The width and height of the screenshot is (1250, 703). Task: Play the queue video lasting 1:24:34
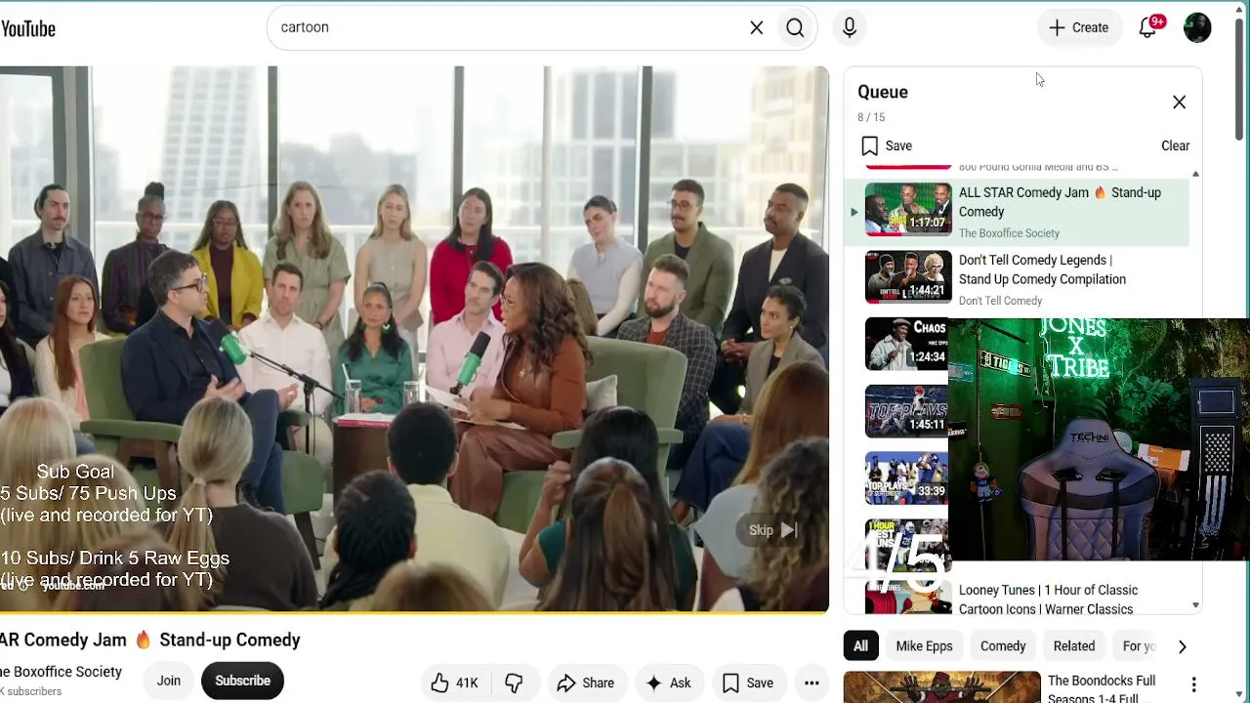tap(906, 344)
